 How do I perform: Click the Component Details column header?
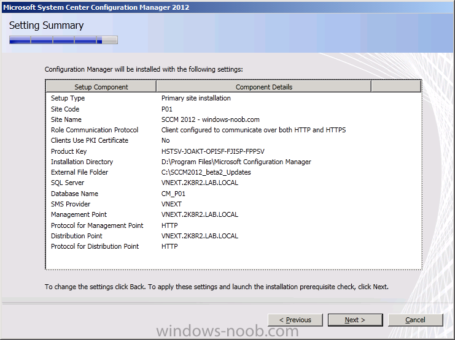pos(264,87)
